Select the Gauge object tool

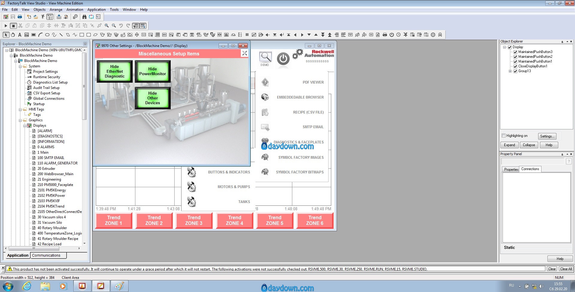tap(233, 35)
